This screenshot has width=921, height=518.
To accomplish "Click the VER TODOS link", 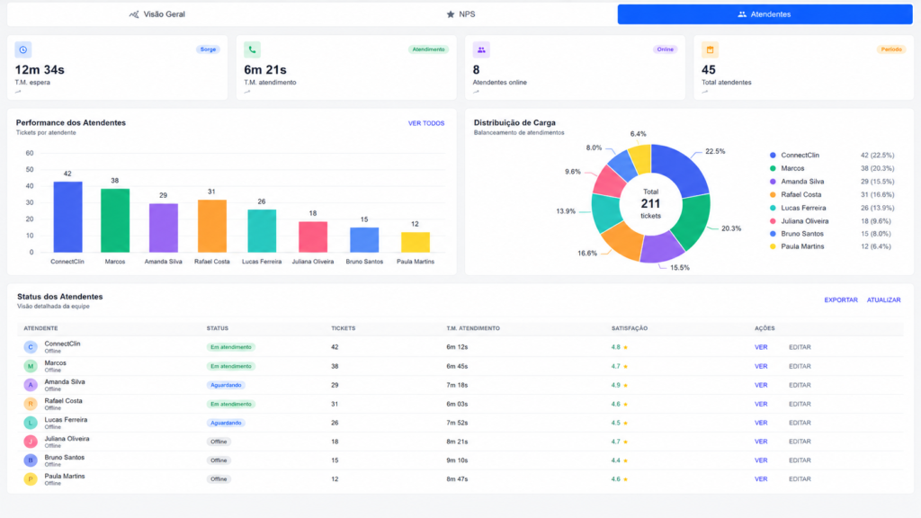I will (426, 123).
